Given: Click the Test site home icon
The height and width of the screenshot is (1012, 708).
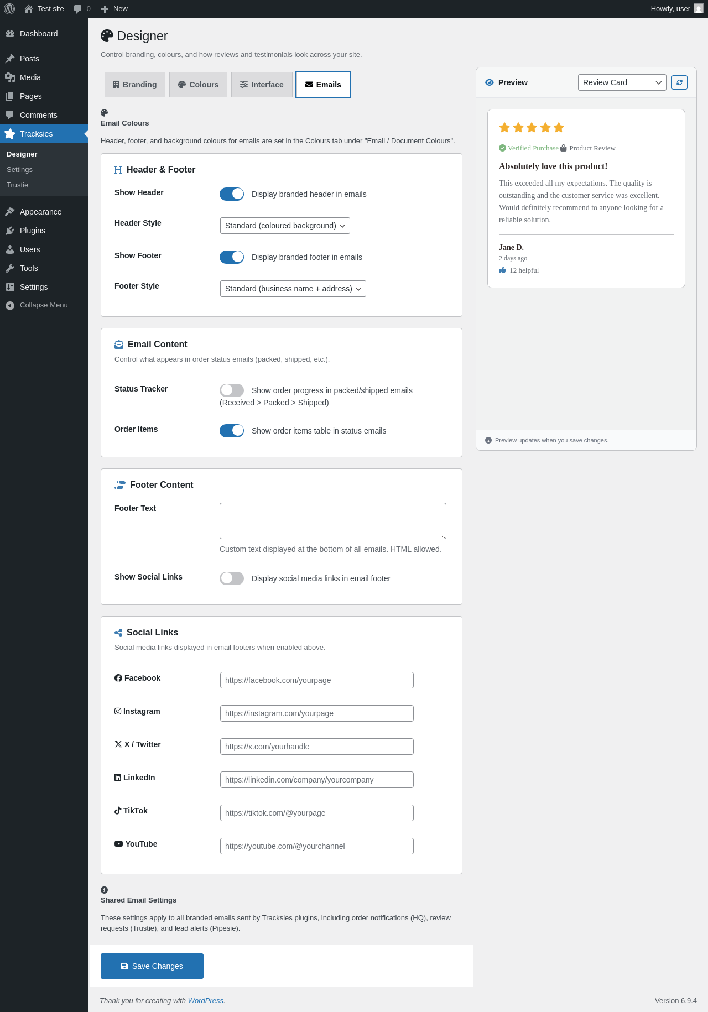Looking at the screenshot, I should coord(29,9).
